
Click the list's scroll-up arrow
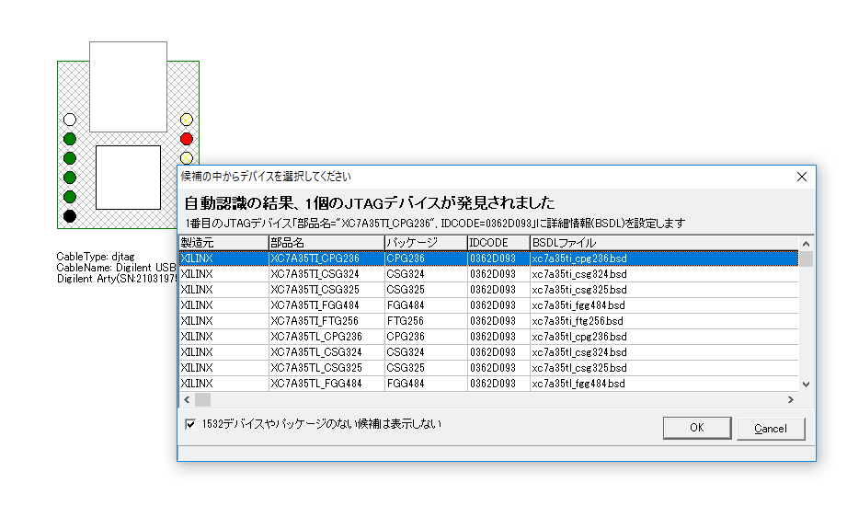806,242
